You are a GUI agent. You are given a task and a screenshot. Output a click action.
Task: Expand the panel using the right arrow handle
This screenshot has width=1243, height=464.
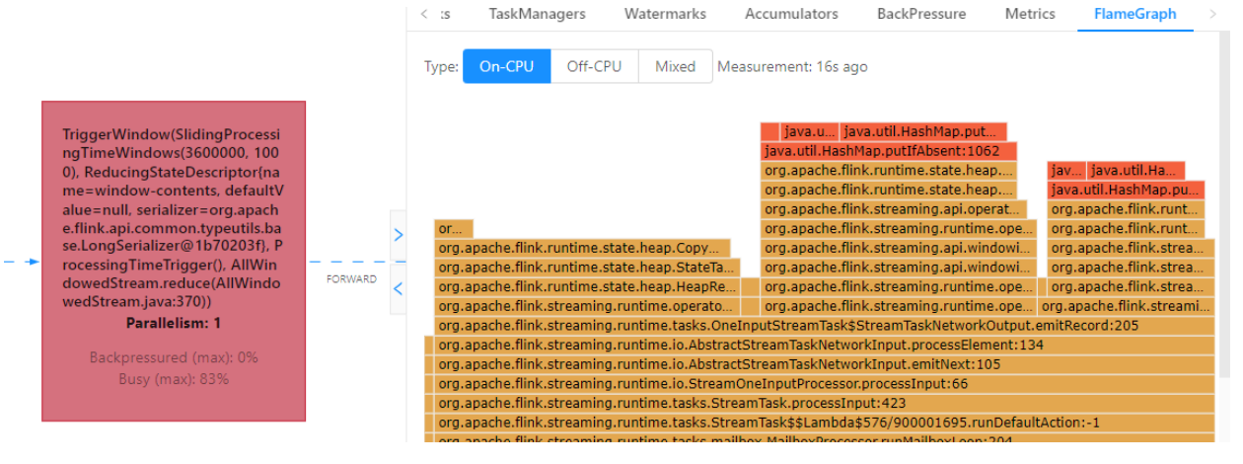(x=399, y=235)
